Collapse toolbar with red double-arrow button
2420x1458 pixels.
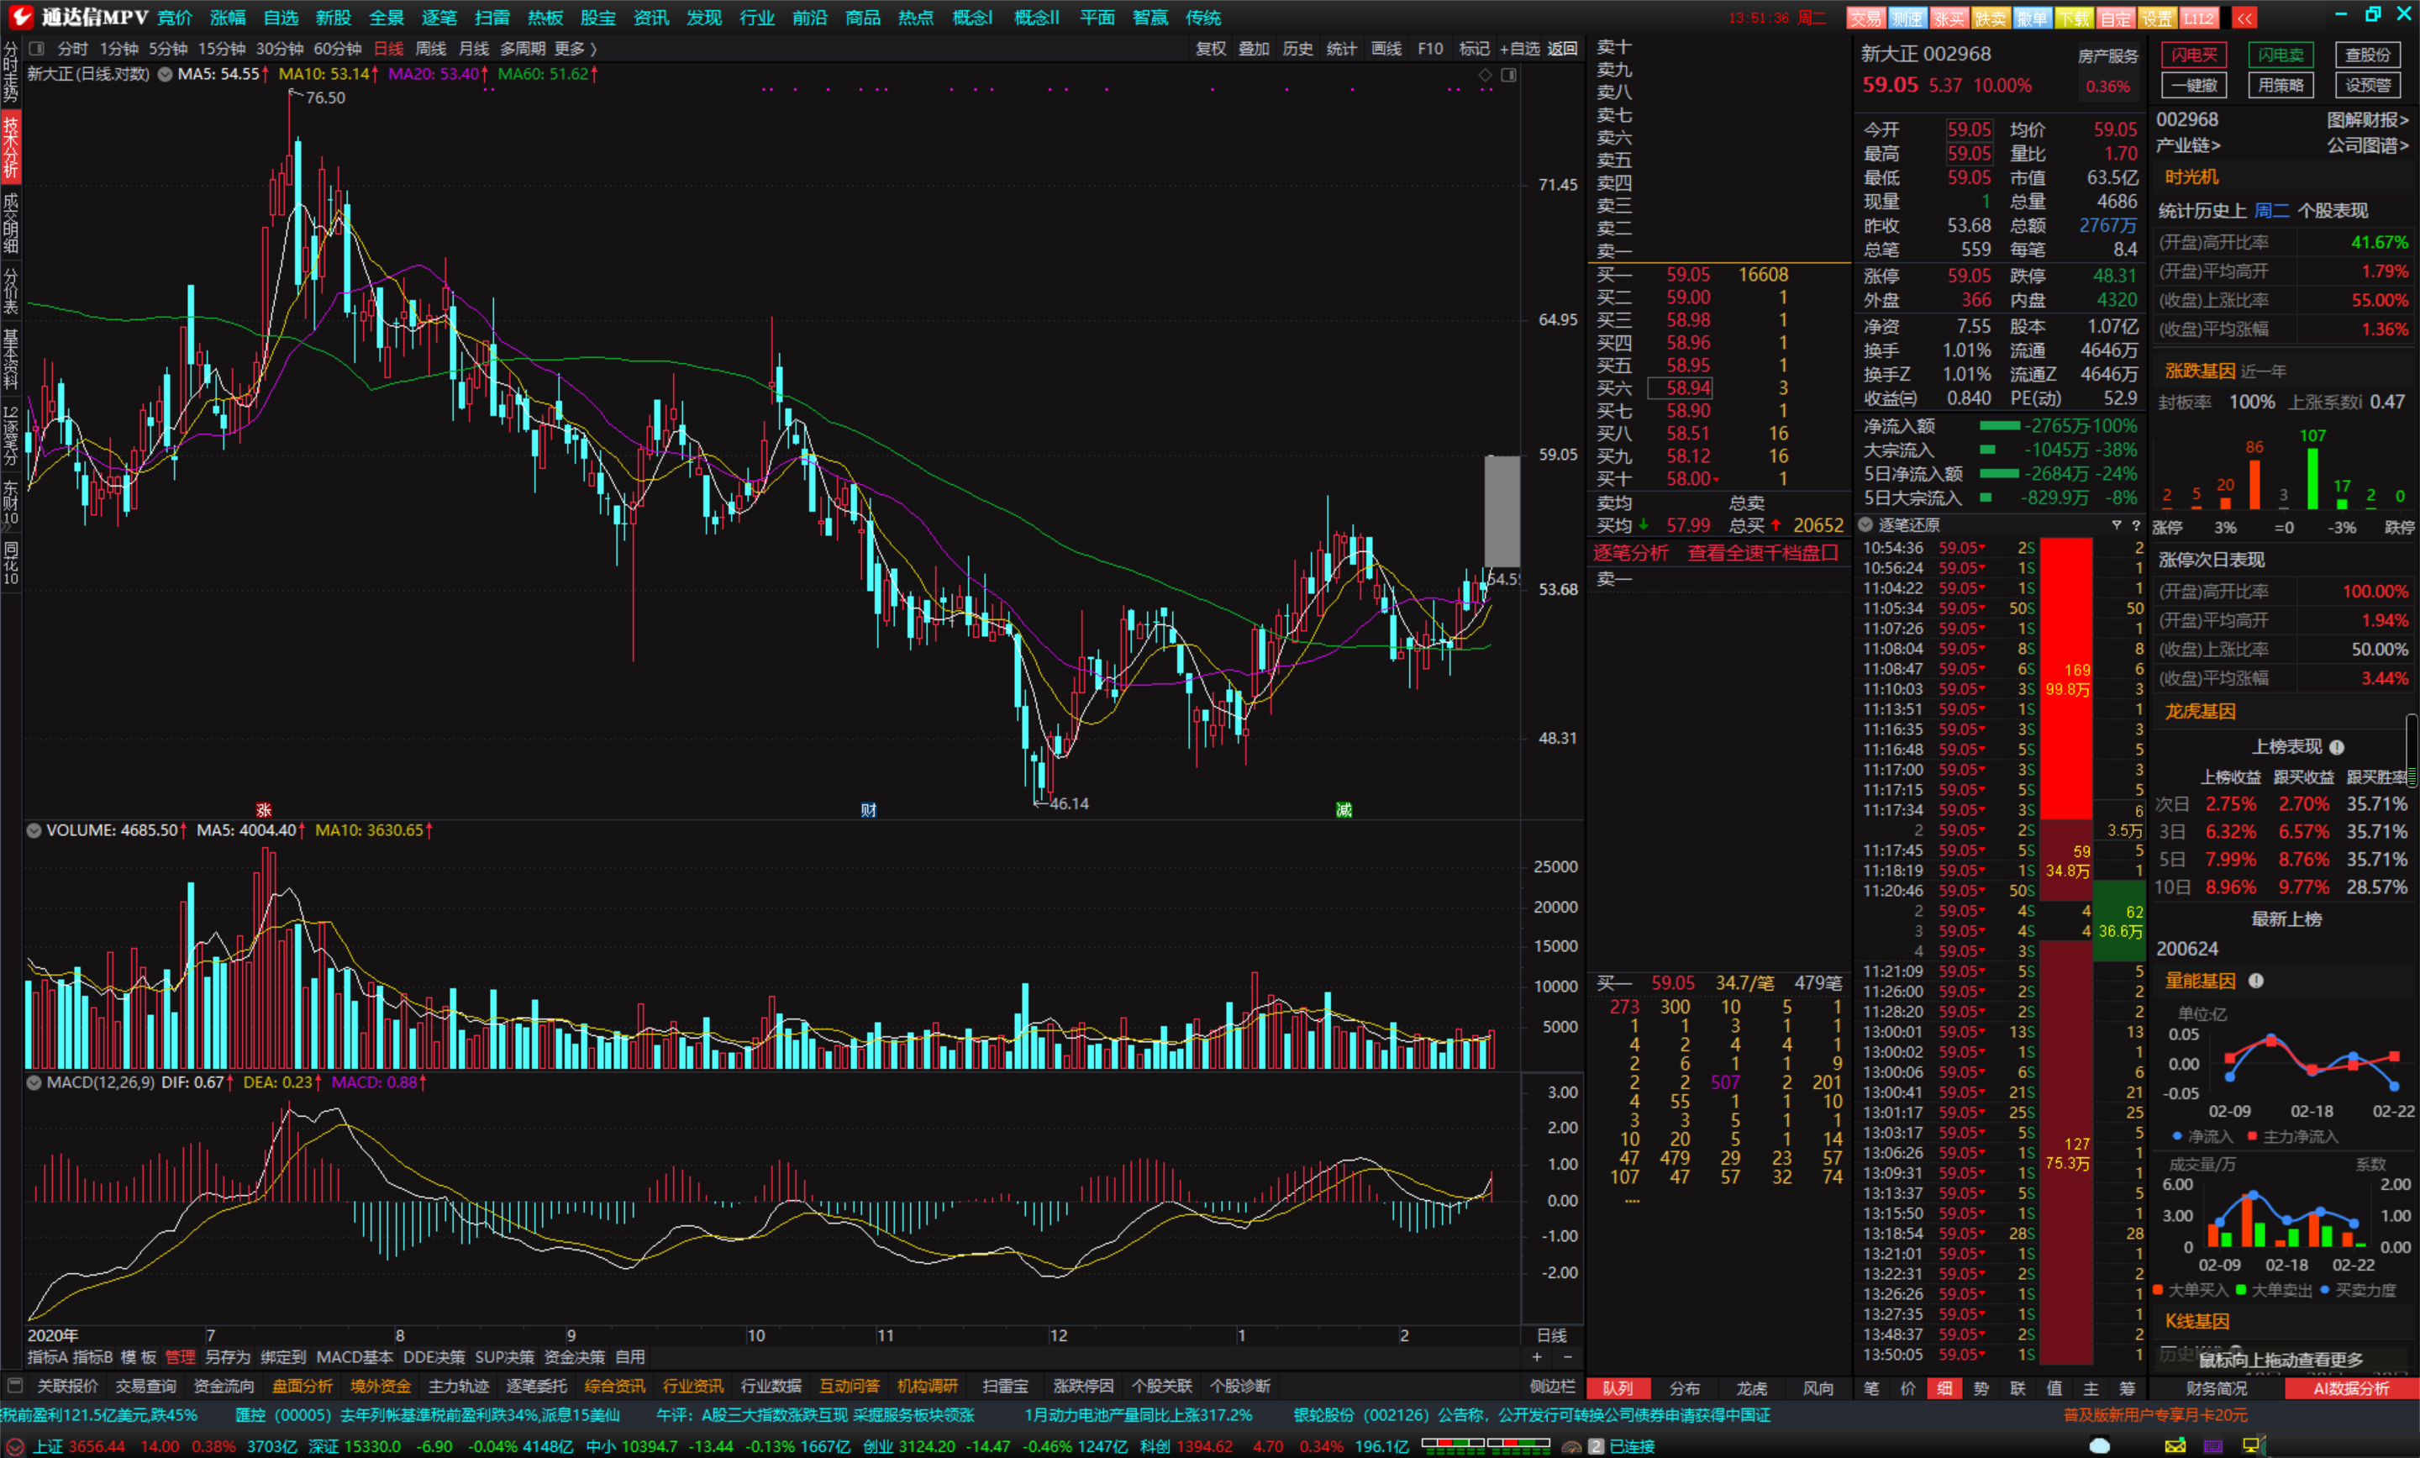[x=2244, y=18]
